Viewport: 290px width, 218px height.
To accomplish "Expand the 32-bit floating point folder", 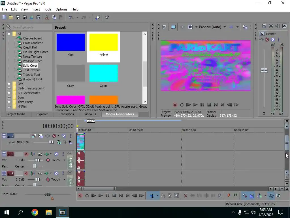I will [x=9, y=88].
